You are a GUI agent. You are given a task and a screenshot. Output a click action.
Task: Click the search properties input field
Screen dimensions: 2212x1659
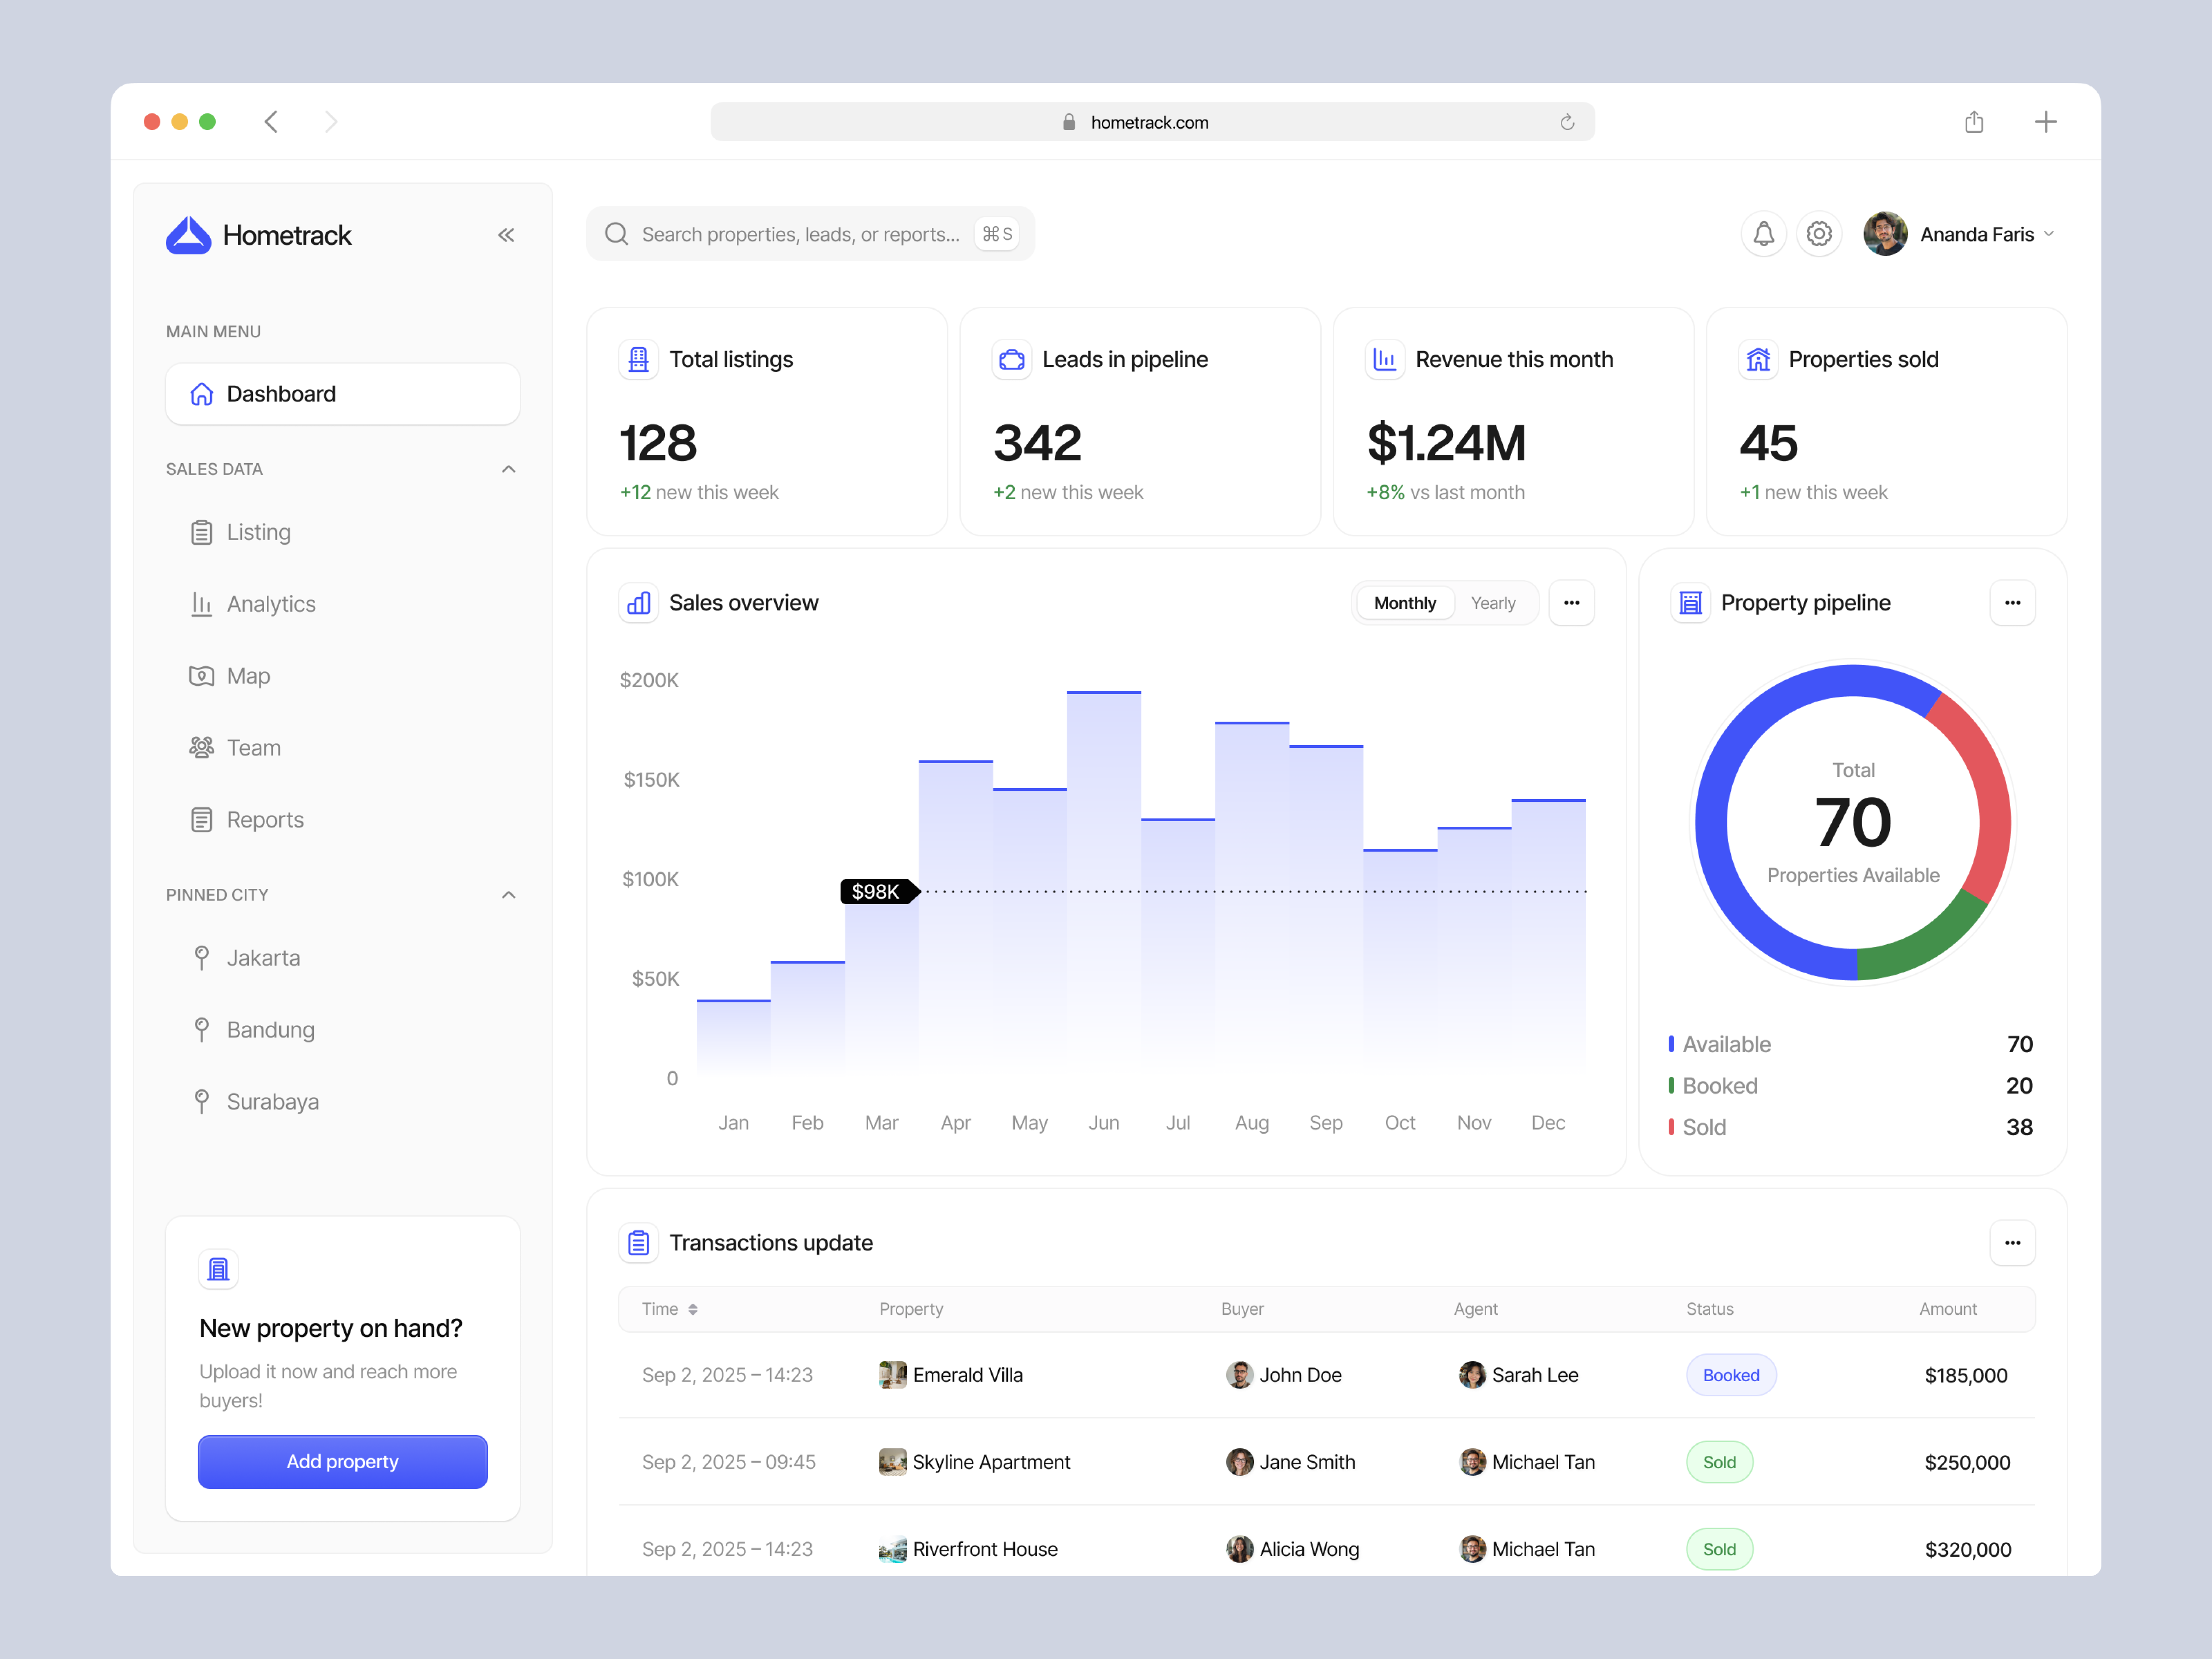tap(810, 233)
